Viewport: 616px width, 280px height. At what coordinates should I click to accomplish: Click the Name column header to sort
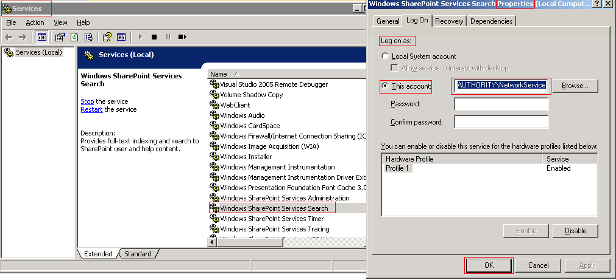[x=287, y=74]
